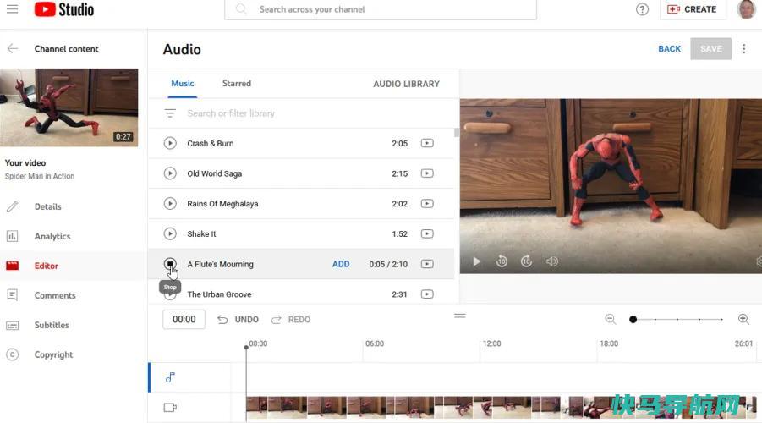Click the UNDO button
The image size is (762, 423).
pyautogui.click(x=238, y=320)
